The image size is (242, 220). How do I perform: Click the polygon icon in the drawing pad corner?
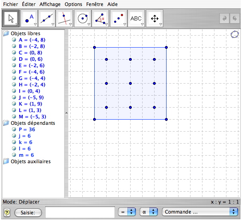[x=234, y=34]
